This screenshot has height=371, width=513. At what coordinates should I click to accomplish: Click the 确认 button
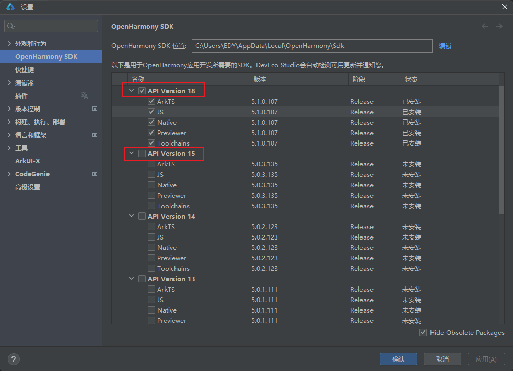pos(398,359)
